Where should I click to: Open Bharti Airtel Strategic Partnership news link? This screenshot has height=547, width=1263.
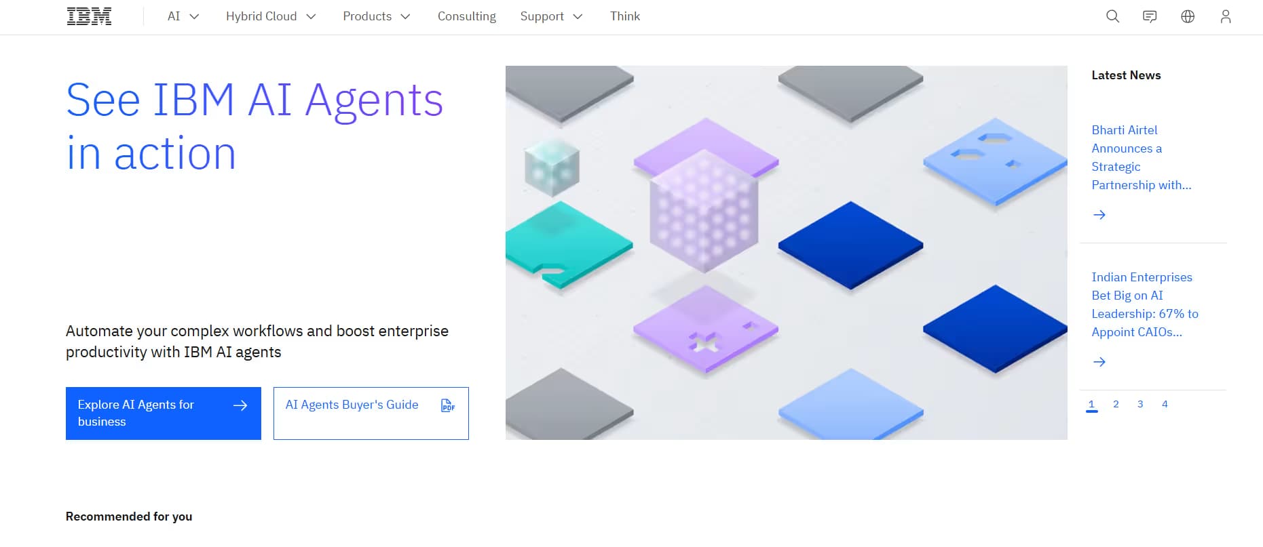coord(1142,157)
